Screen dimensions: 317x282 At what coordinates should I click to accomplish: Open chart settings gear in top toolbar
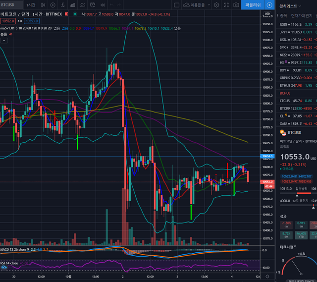[216, 5]
